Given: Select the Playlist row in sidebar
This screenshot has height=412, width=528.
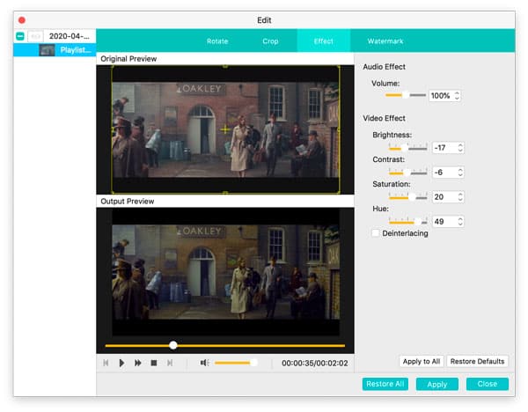Looking at the screenshot, I should (55, 50).
